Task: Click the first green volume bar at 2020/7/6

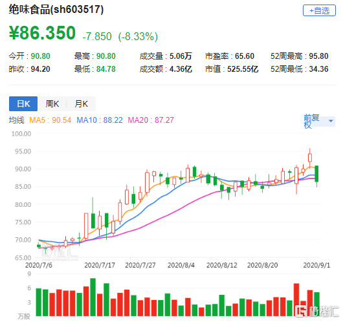Action: (38, 302)
